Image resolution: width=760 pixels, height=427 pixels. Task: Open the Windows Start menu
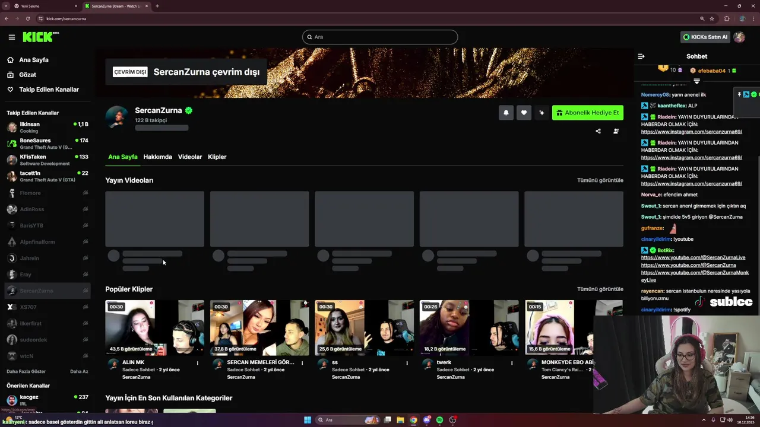tap(308, 420)
